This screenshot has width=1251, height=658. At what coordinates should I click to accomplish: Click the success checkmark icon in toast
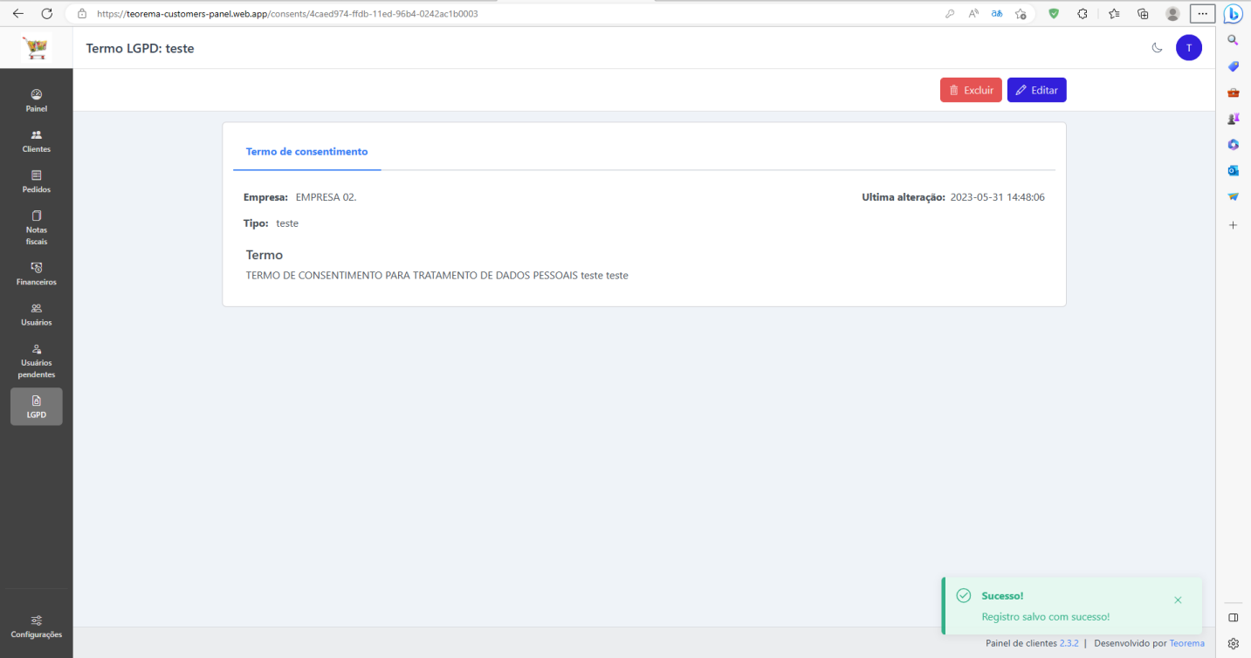(x=964, y=595)
